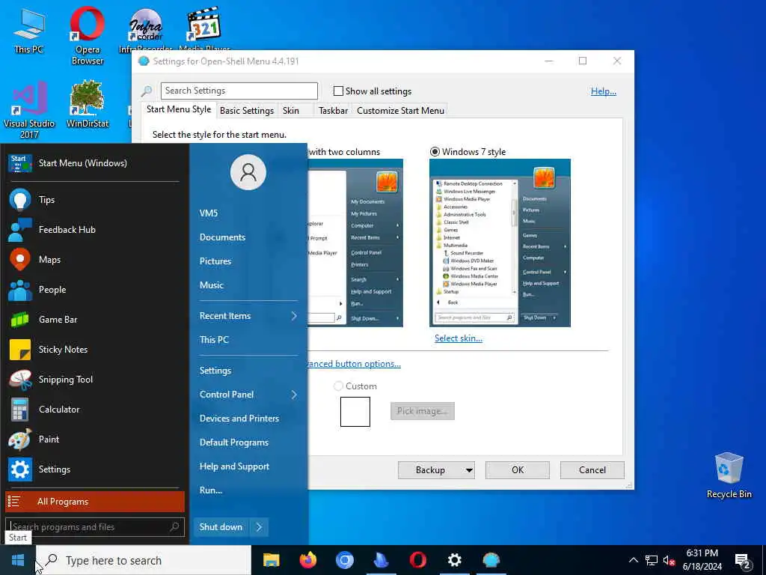Click the This PC desktop icon

tap(29, 30)
